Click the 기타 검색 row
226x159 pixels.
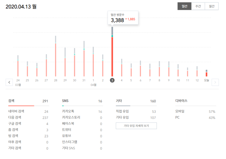pyautogui.click(x=29, y=148)
